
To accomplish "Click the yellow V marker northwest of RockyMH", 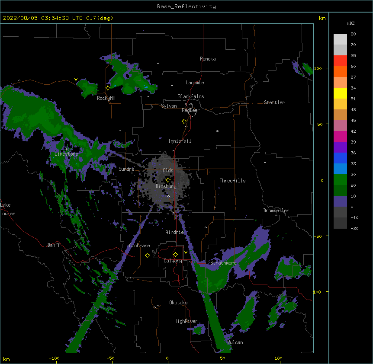I will click(76, 80).
